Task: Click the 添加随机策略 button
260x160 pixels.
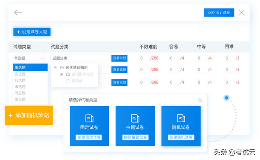Action: [29, 115]
